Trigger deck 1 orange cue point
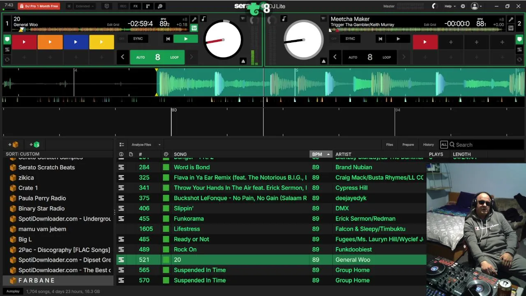The width and height of the screenshot is (526, 296). click(x=50, y=42)
